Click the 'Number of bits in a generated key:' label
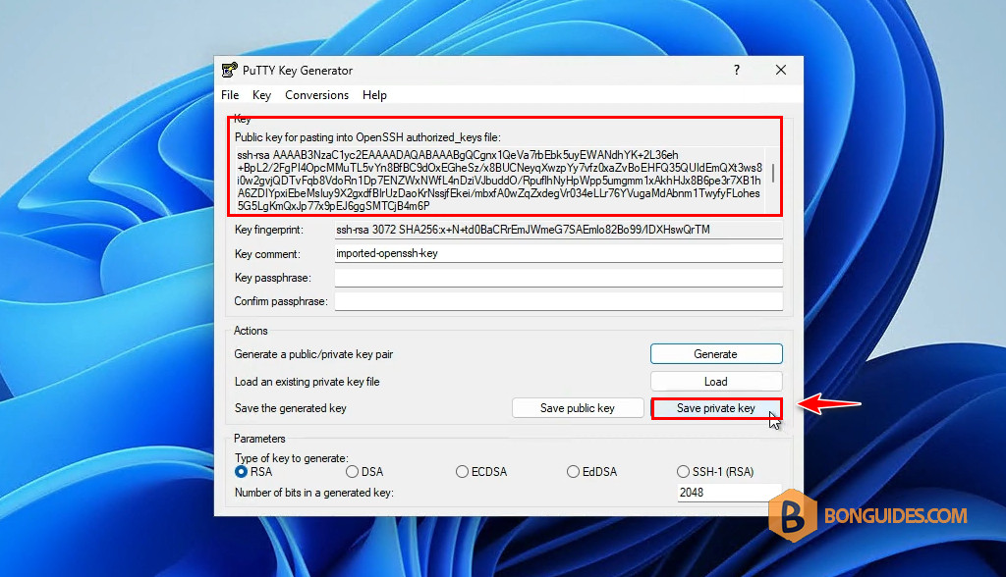The image size is (1006, 577). point(313,493)
